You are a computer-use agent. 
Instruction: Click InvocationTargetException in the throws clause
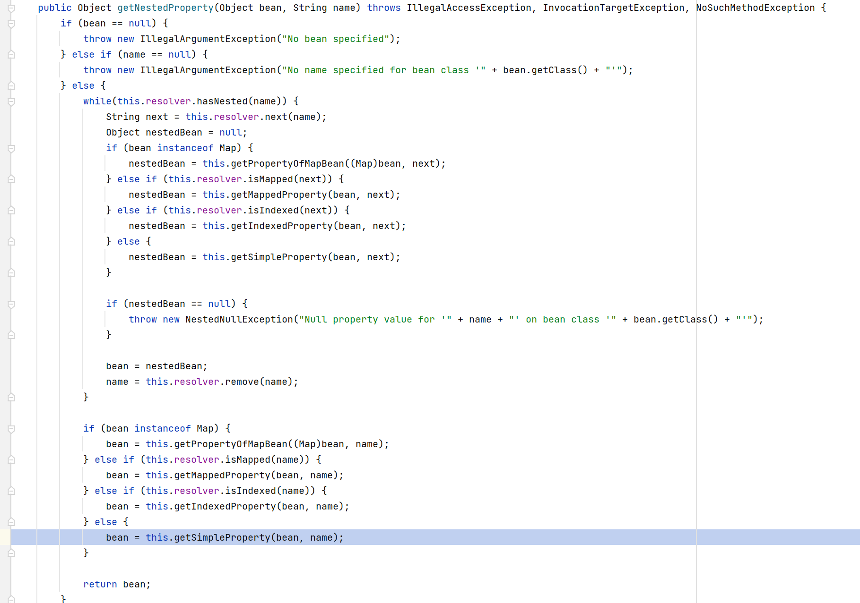click(x=614, y=8)
